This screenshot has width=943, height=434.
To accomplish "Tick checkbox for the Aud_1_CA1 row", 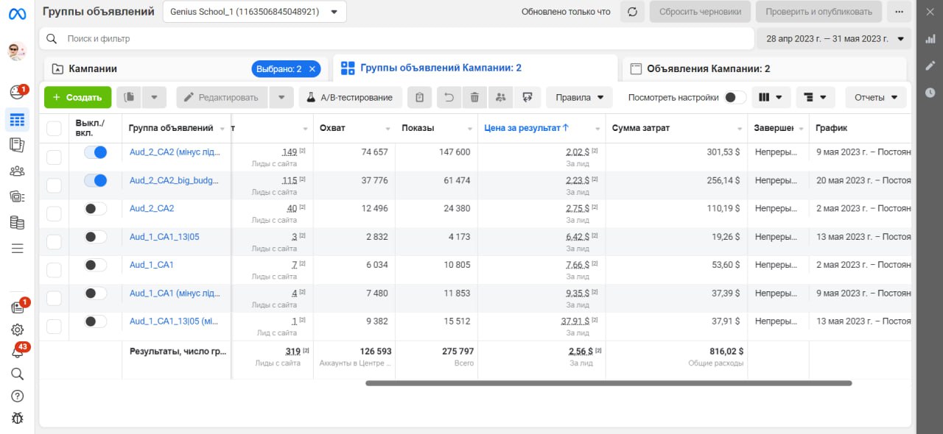I will (x=54, y=269).
